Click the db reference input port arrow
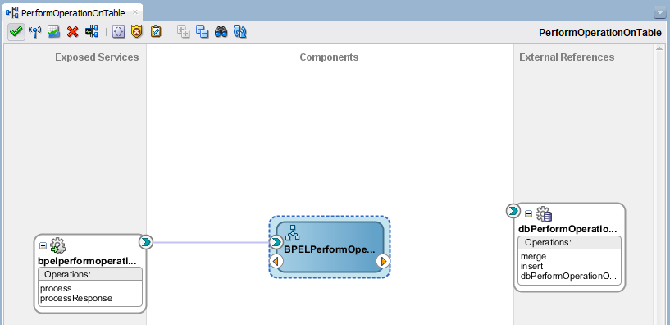The height and width of the screenshot is (325, 670). click(513, 210)
